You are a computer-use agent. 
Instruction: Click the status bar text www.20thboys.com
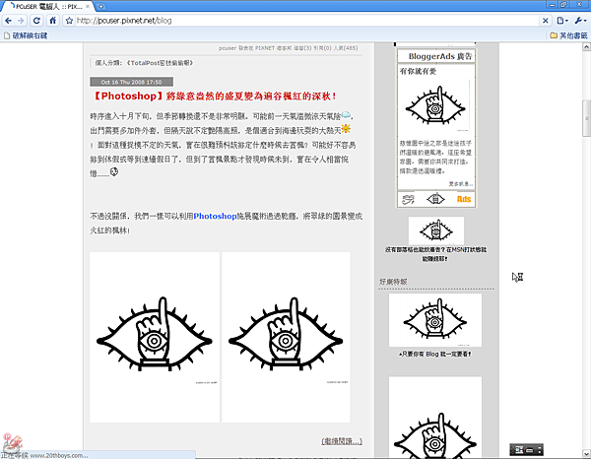pyautogui.click(x=59, y=455)
